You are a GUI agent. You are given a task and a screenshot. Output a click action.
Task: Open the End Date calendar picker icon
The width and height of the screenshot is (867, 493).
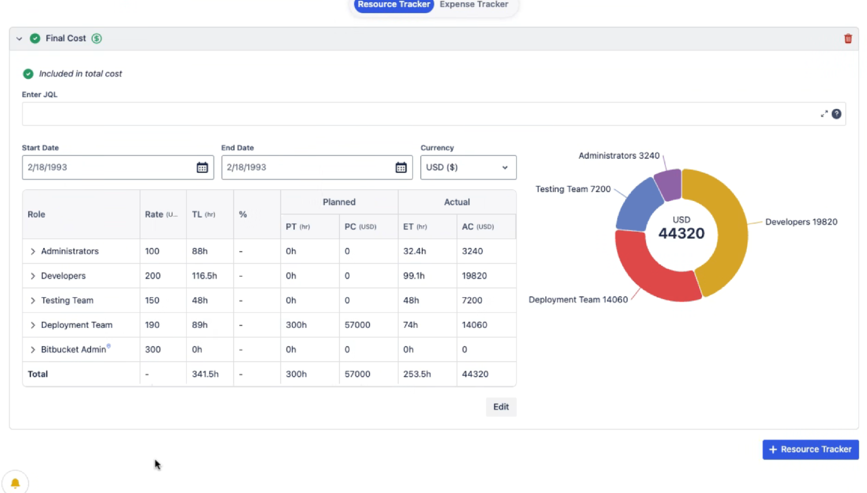coord(401,167)
